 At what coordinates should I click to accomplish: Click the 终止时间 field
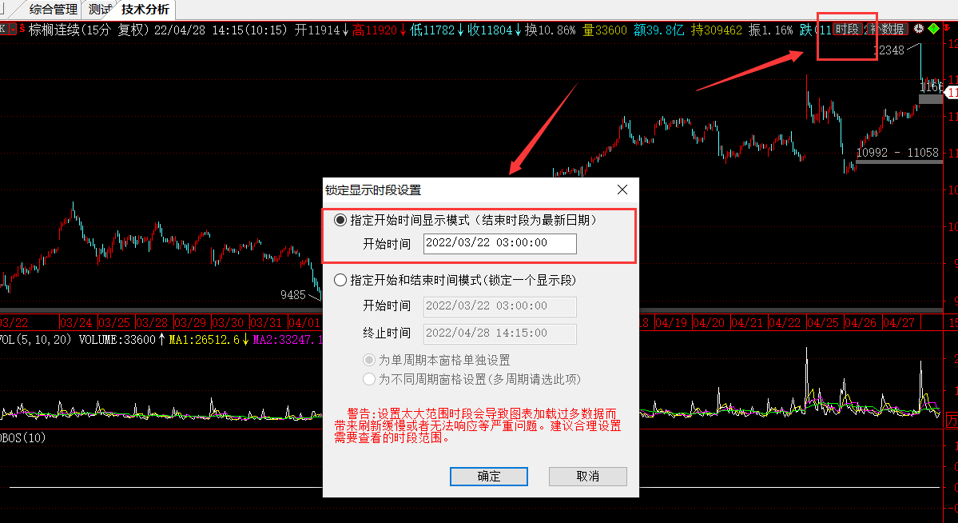pyautogui.click(x=499, y=334)
